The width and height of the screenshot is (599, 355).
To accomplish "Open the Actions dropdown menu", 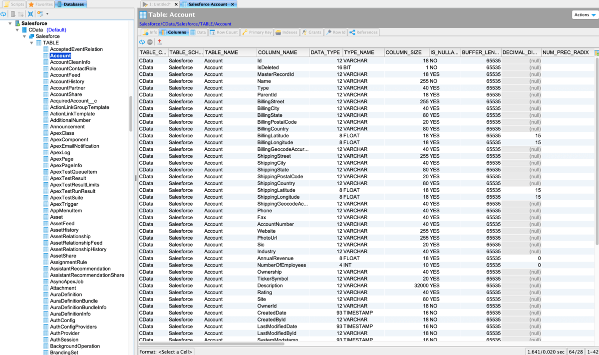I will pos(585,15).
